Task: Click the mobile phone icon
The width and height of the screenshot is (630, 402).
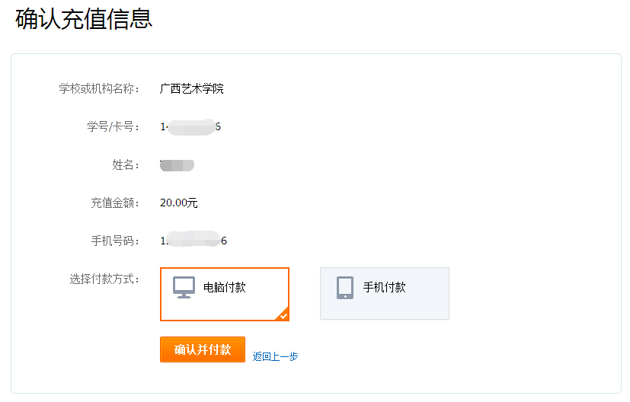Action: [345, 287]
